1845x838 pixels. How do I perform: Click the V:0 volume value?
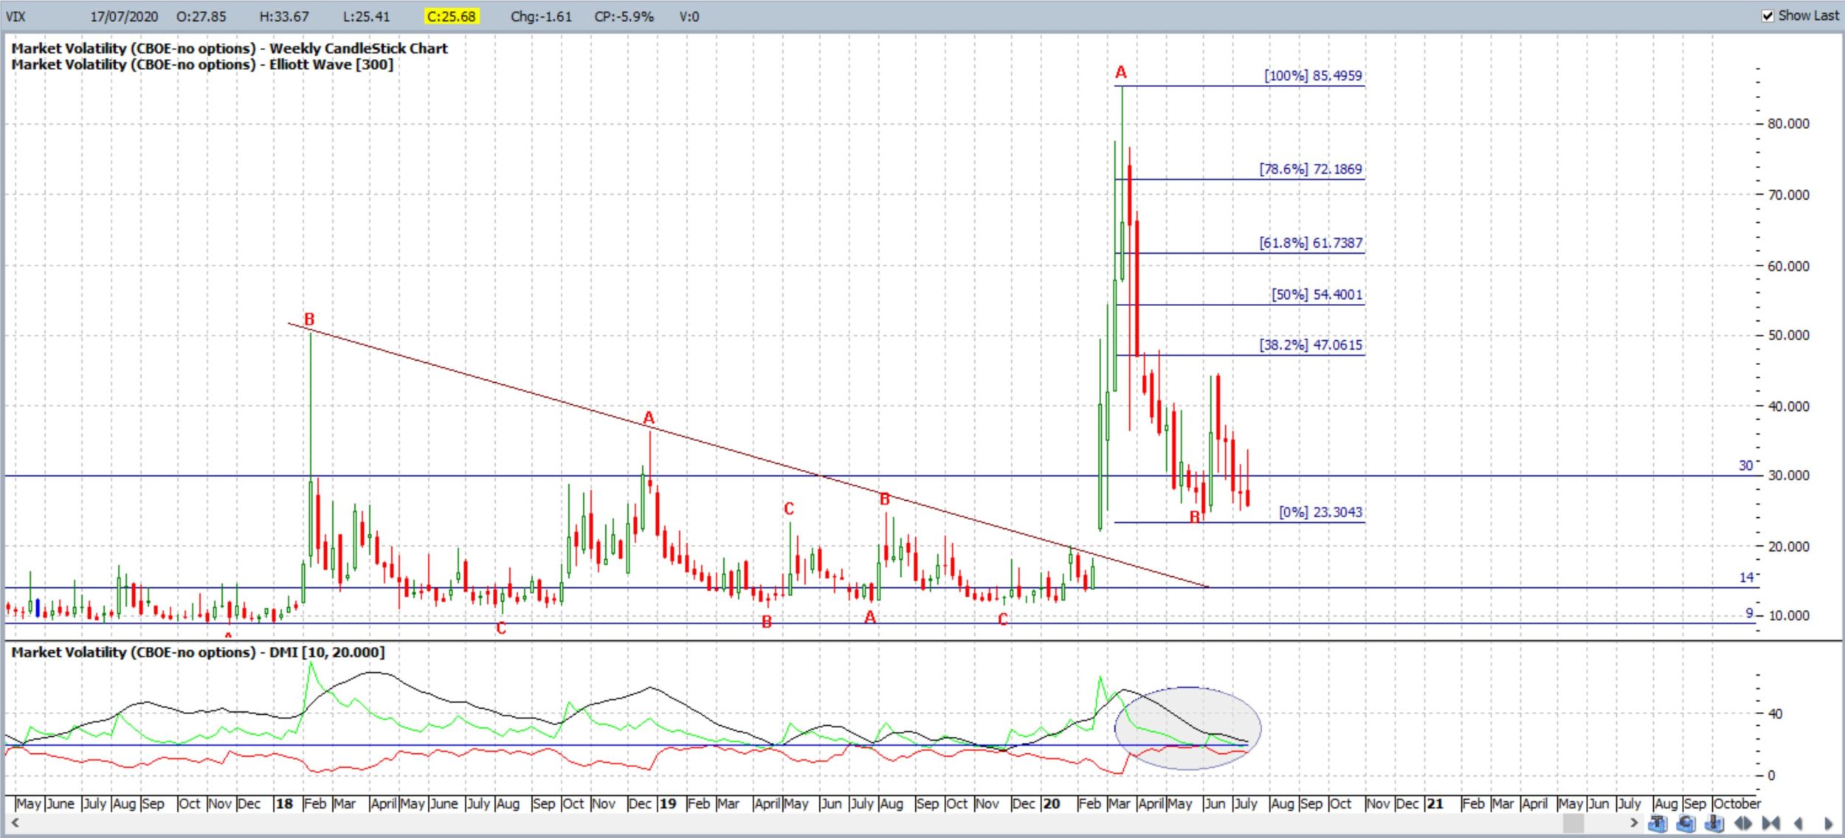point(689,16)
